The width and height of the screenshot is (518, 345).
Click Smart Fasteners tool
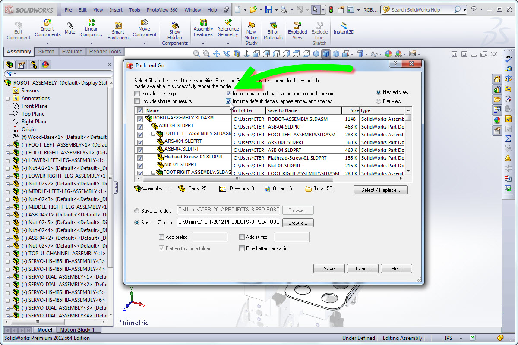(x=118, y=31)
